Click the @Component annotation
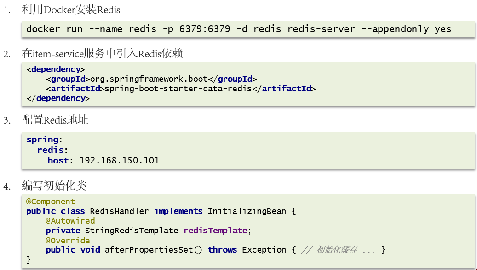 tap(51, 202)
